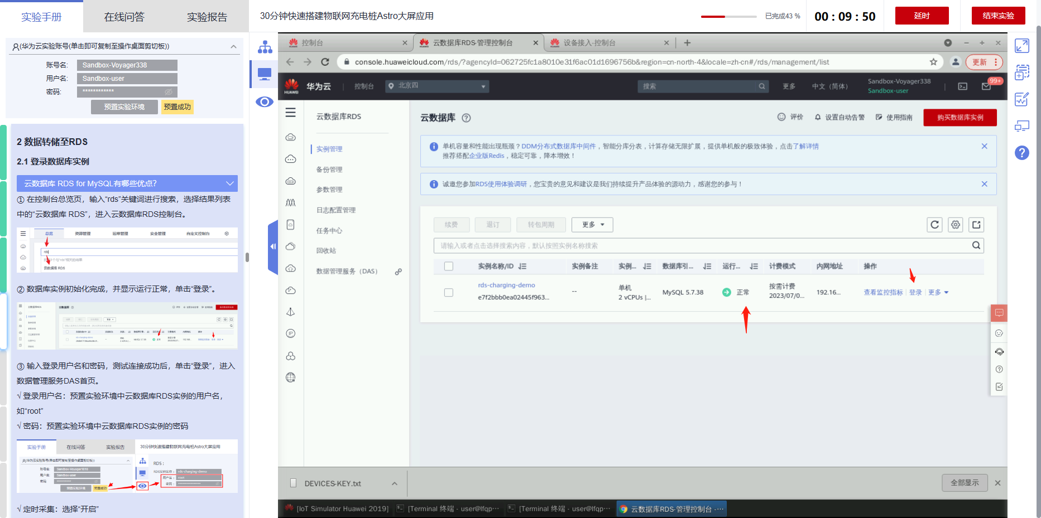Open the 更多 batch actions dropdown button
The width and height of the screenshot is (1041, 518).
592,225
